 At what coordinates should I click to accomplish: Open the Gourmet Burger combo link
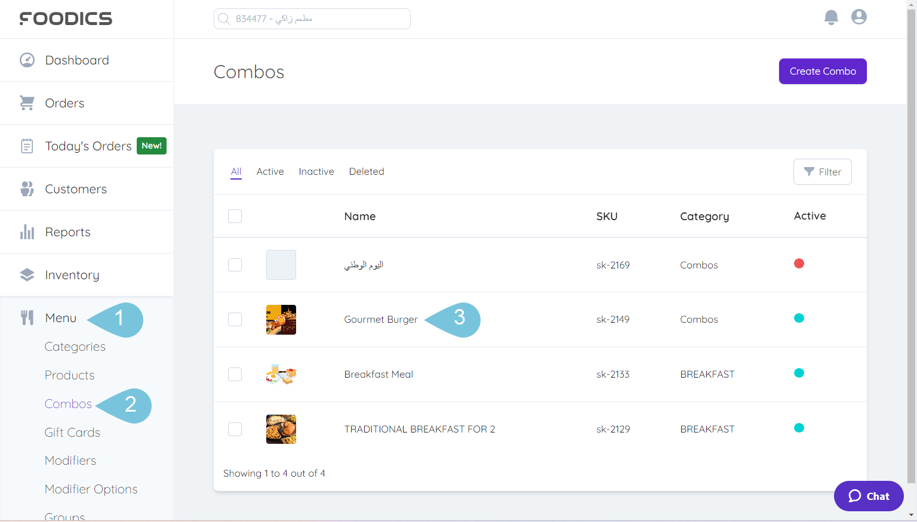tap(380, 319)
